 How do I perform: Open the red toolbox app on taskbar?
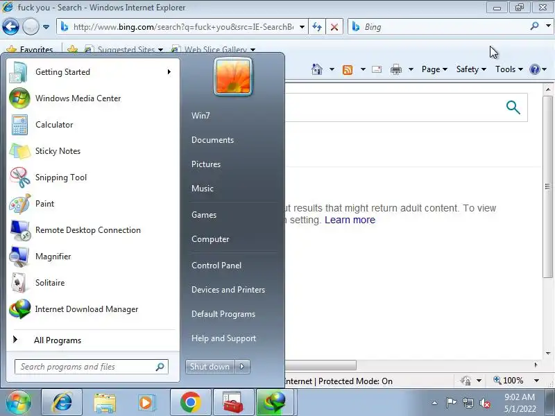(x=233, y=402)
